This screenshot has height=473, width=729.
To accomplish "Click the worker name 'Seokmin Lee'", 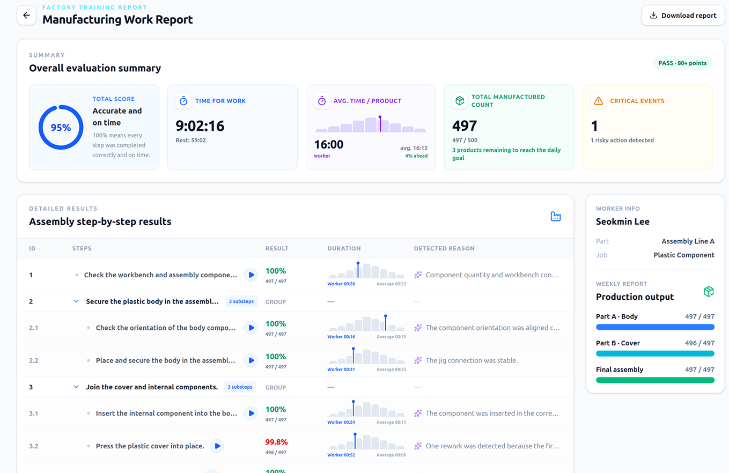I will [623, 222].
